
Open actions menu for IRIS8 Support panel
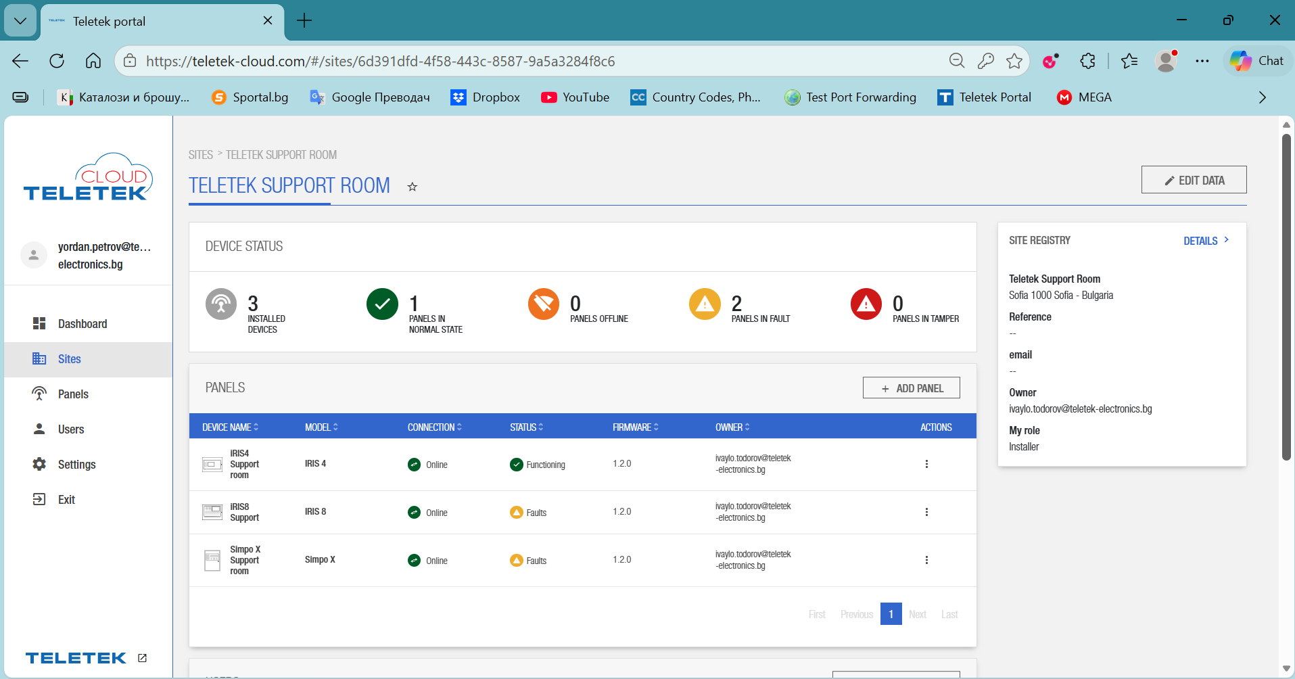926,512
